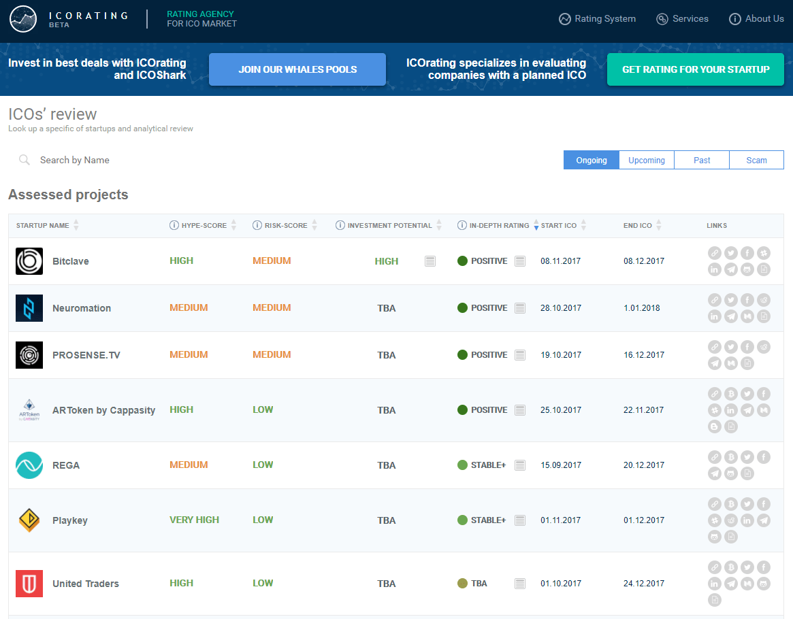This screenshot has width=793, height=619.
Task: Sort by Investment Potential arrows
Action: click(x=439, y=225)
